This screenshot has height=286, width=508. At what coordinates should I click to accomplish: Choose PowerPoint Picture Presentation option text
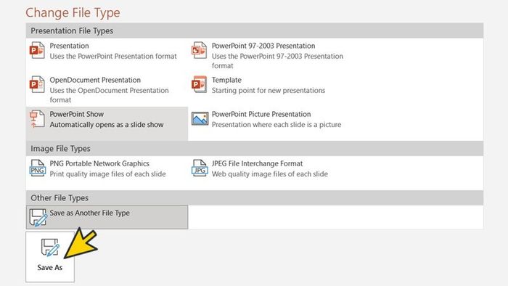[x=261, y=115]
